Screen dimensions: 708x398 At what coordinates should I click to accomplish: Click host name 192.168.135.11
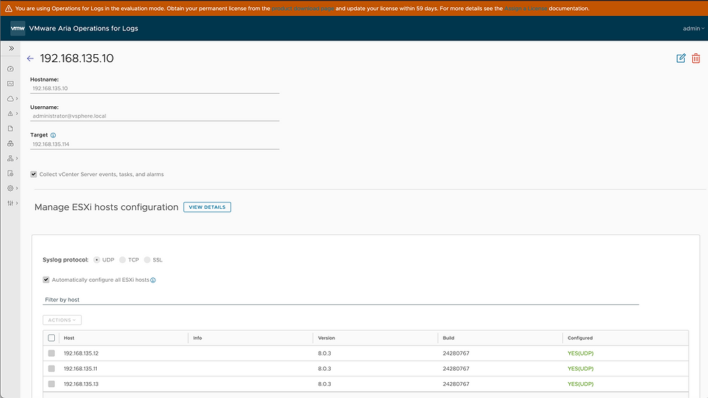click(80, 368)
